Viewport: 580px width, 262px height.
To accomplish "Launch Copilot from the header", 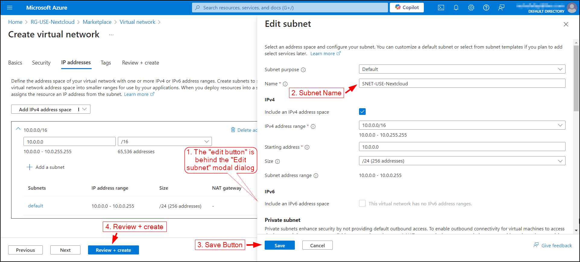I will click(407, 8).
